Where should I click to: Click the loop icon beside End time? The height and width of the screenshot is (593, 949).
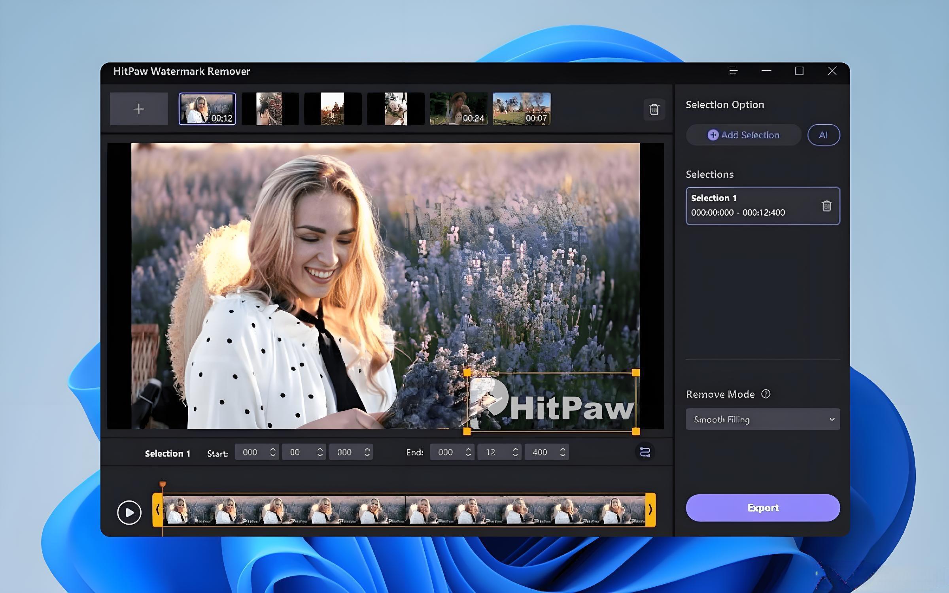coord(645,452)
